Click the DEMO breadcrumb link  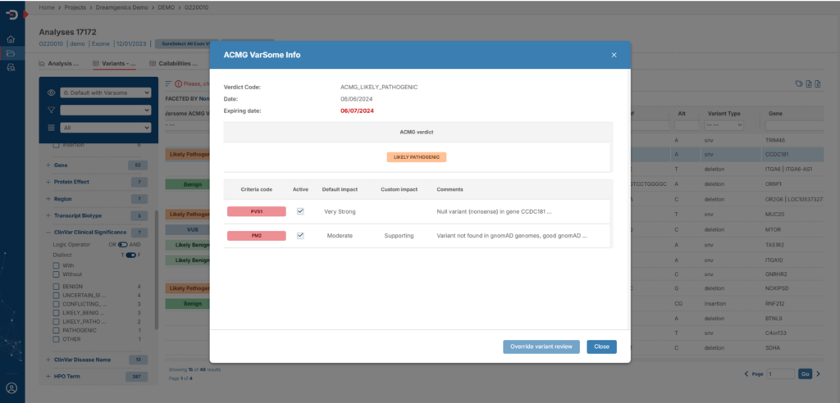click(166, 8)
